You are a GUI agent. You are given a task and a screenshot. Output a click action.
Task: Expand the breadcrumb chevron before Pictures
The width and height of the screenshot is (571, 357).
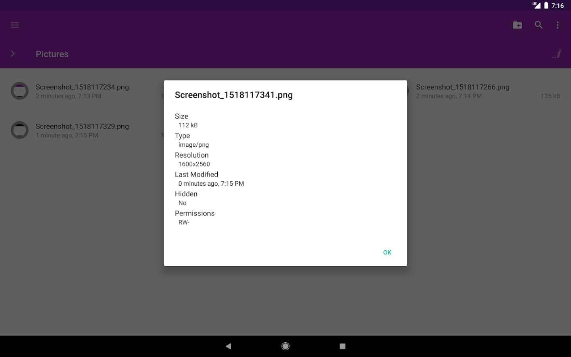(13, 54)
